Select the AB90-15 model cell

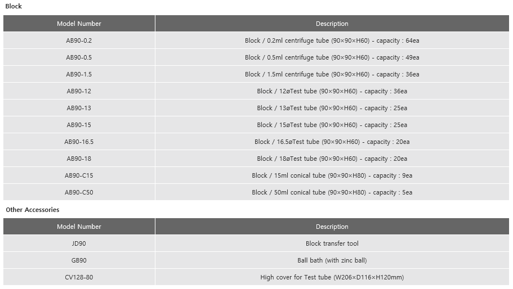(x=79, y=125)
